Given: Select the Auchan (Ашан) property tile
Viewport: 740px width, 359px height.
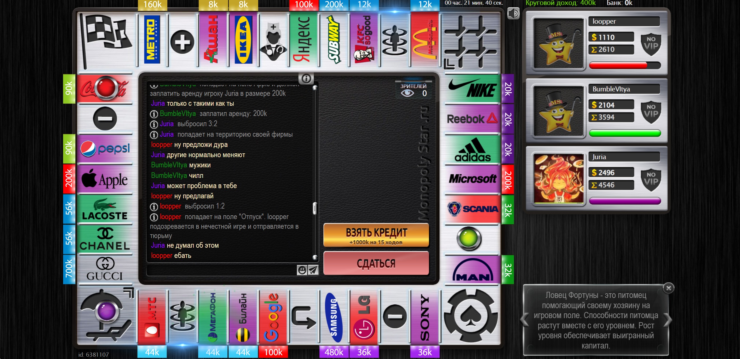Looking at the screenshot, I should click(x=213, y=40).
